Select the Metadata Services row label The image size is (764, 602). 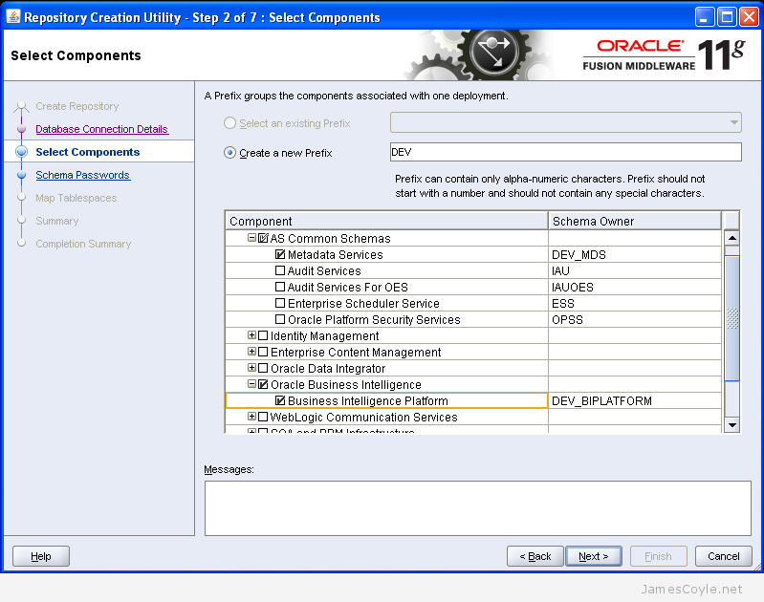click(336, 255)
